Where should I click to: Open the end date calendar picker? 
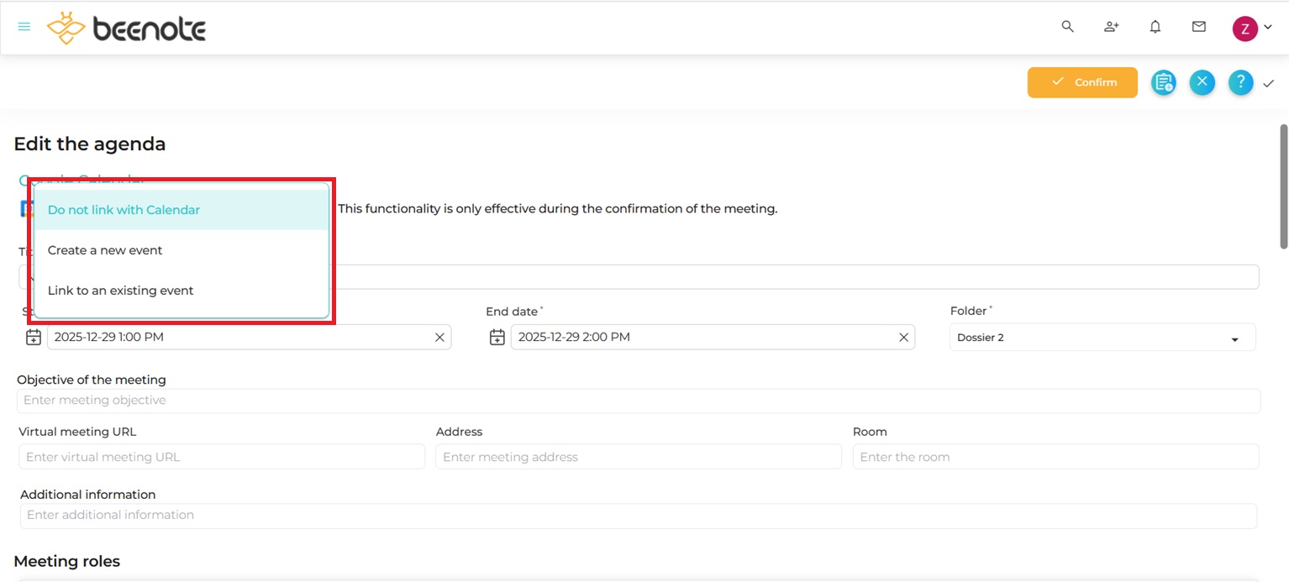[497, 337]
